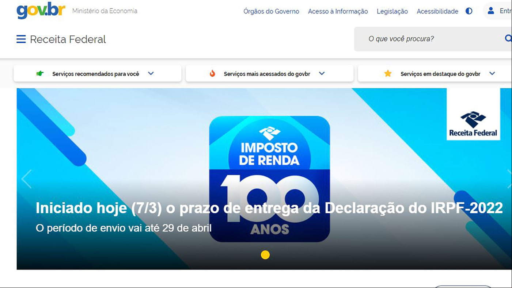This screenshot has height=288, width=512.
Task: Toggle the high contrast icon
Action: click(469, 11)
